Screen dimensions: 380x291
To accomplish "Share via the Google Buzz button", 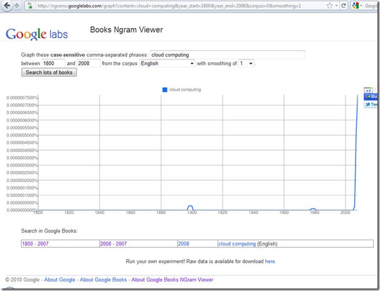I will (371, 97).
